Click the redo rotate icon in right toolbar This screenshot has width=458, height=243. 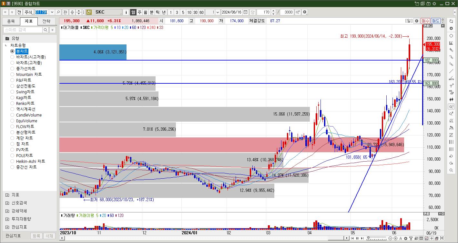coord(451,163)
